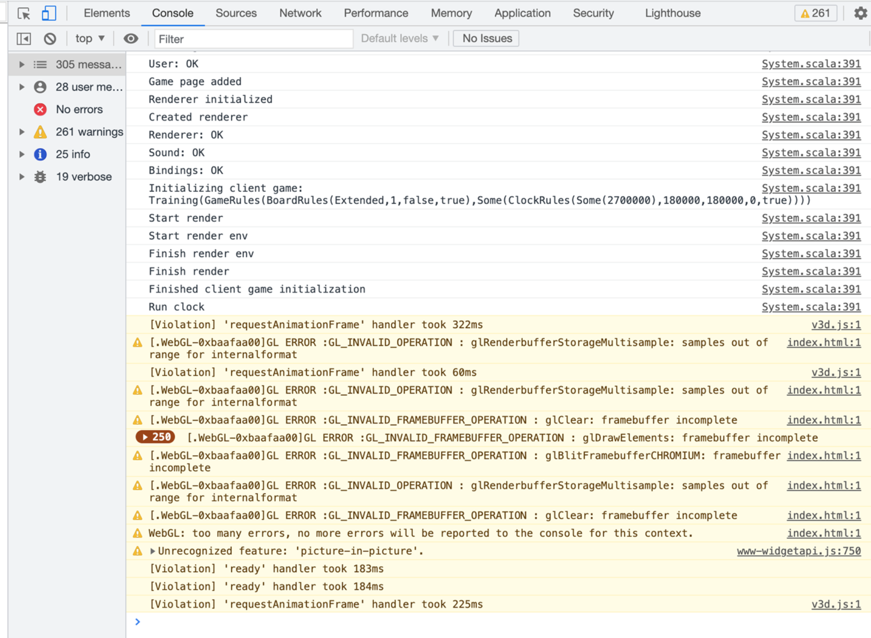The height and width of the screenshot is (638, 871).
Task: Select the 305 messages list icon
Action: 40,65
